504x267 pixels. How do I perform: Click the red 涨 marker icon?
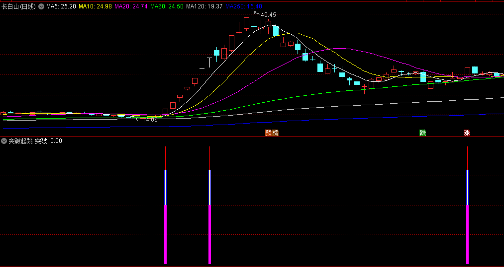[x=467, y=133]
